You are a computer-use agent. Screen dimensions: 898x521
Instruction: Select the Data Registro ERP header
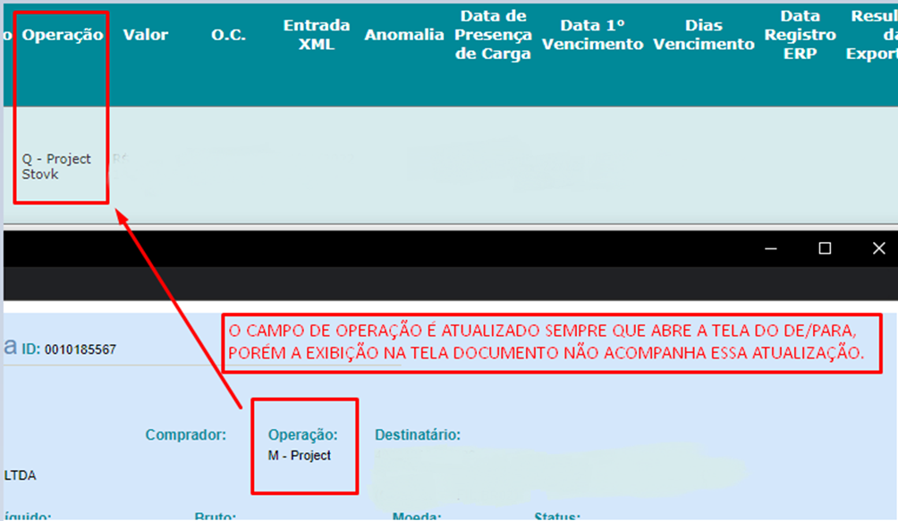click(x=800, y=35)
